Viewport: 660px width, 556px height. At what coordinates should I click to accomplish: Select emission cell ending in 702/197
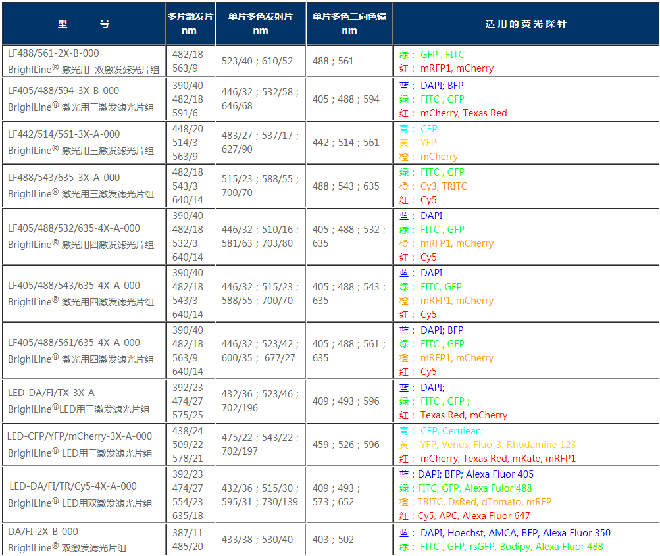coord(261,444)
